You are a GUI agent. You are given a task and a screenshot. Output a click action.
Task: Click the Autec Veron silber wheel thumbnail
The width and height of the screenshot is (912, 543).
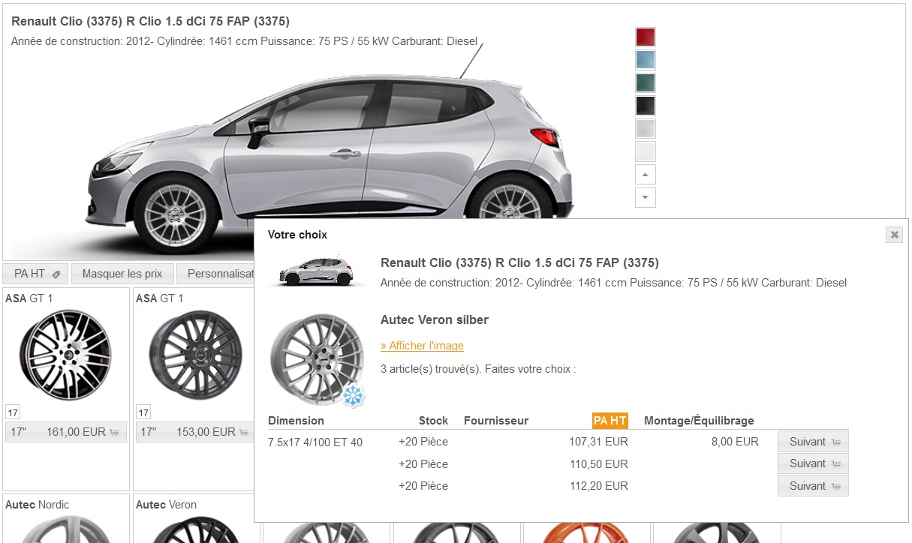click(316, 349)
